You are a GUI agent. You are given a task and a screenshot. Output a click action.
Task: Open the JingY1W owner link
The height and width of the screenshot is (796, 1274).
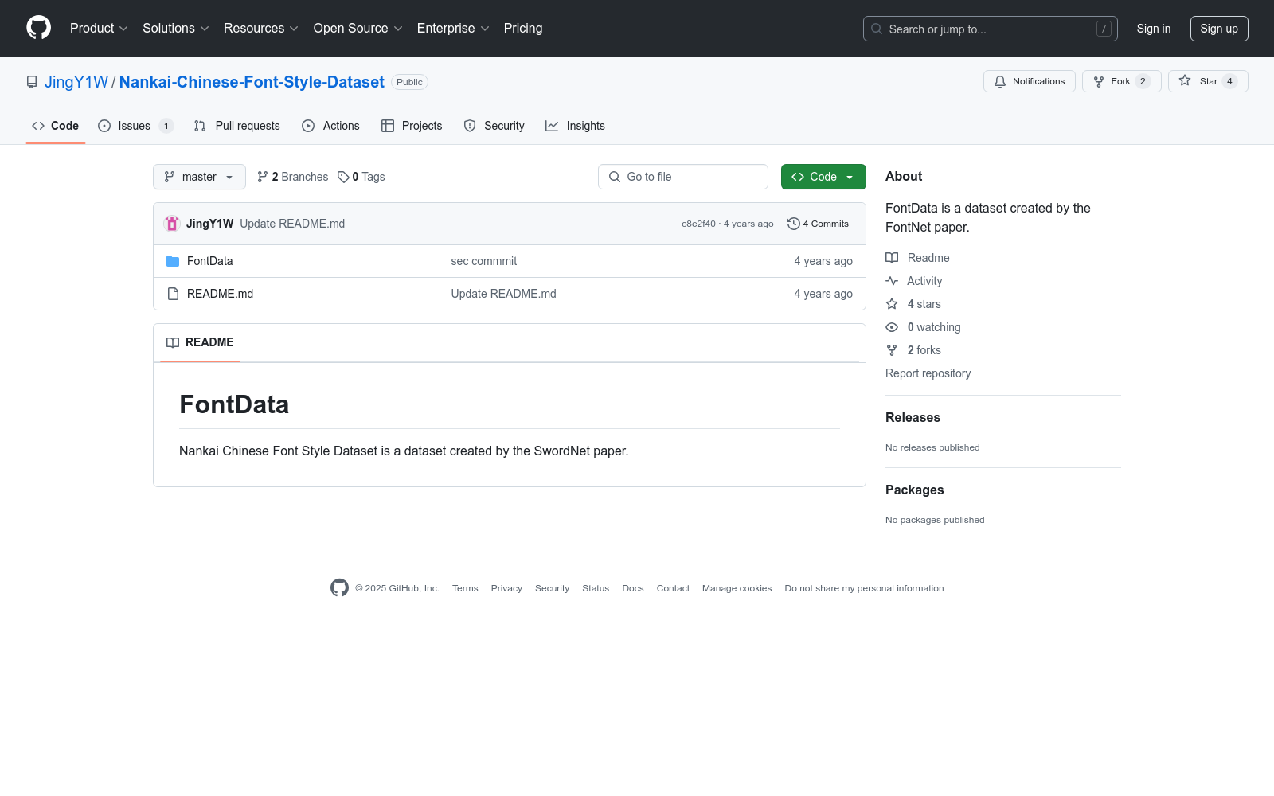[76, 82]
